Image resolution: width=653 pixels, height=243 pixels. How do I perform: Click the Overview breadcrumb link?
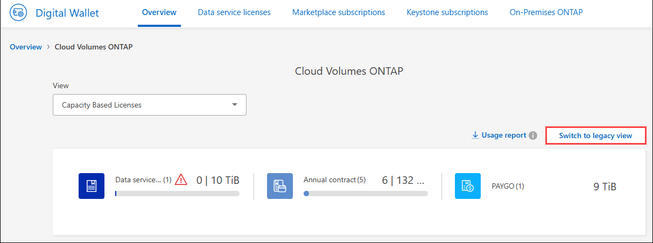tap(26, 47)
